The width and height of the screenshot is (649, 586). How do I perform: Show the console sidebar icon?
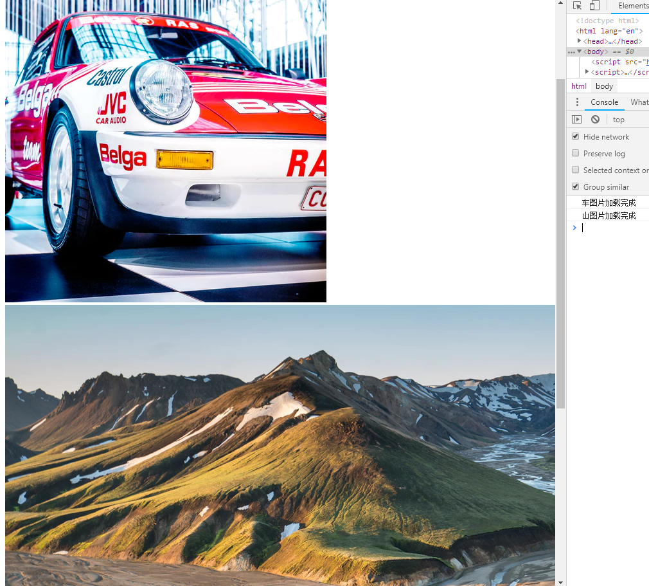pyautogui.click(x=576, y=120)
